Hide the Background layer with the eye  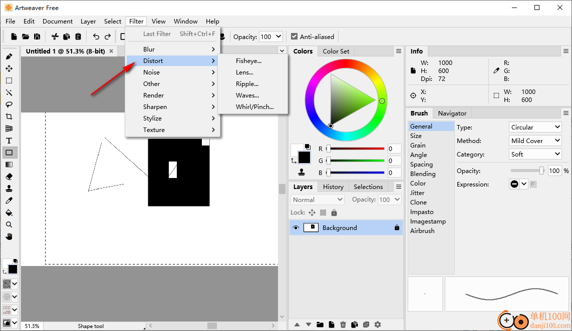296,228
